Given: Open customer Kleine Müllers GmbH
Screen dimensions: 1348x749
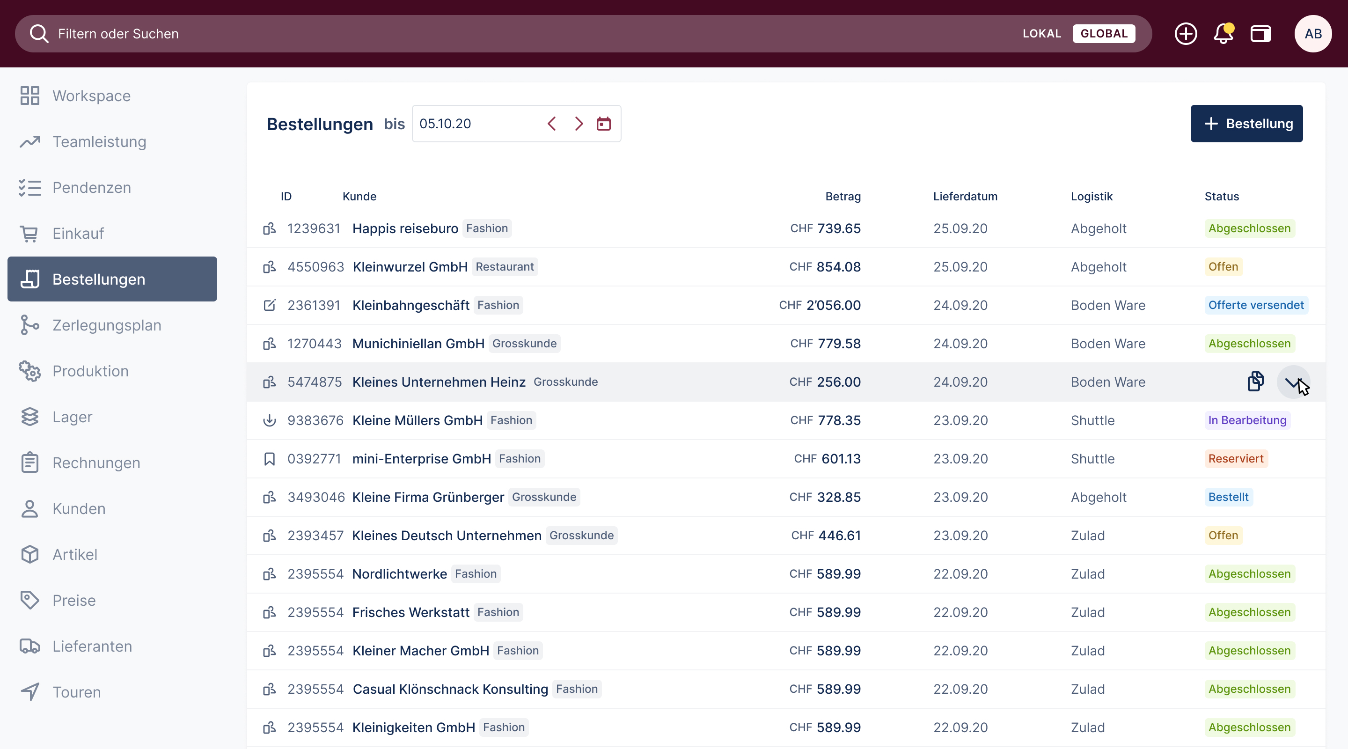Looking at the screenshot, I should (x=417, y=420).
